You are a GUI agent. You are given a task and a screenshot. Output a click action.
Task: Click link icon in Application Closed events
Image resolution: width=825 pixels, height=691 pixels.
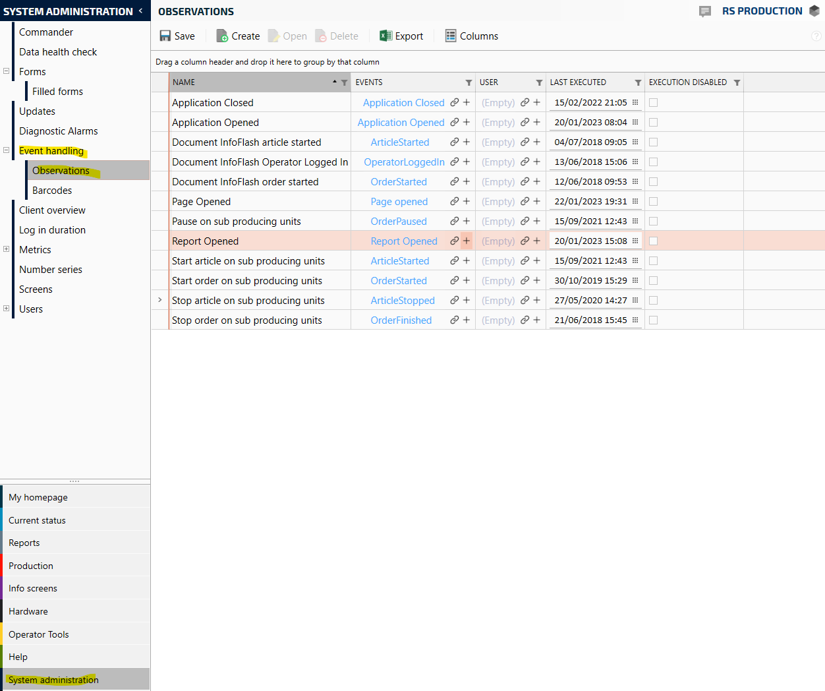pyautogui.click(x=455, y=103)
